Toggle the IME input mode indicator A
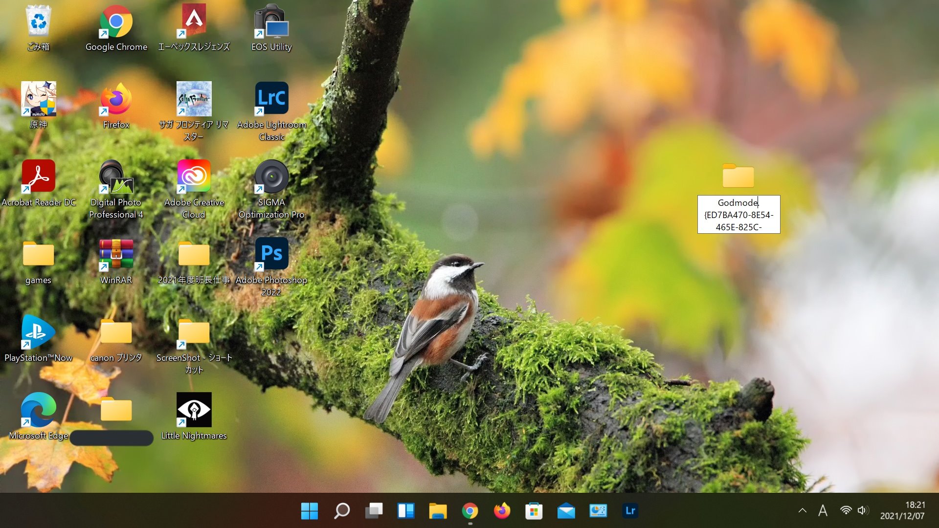Viewport: 939px width, 528px height. coord(823,511)
